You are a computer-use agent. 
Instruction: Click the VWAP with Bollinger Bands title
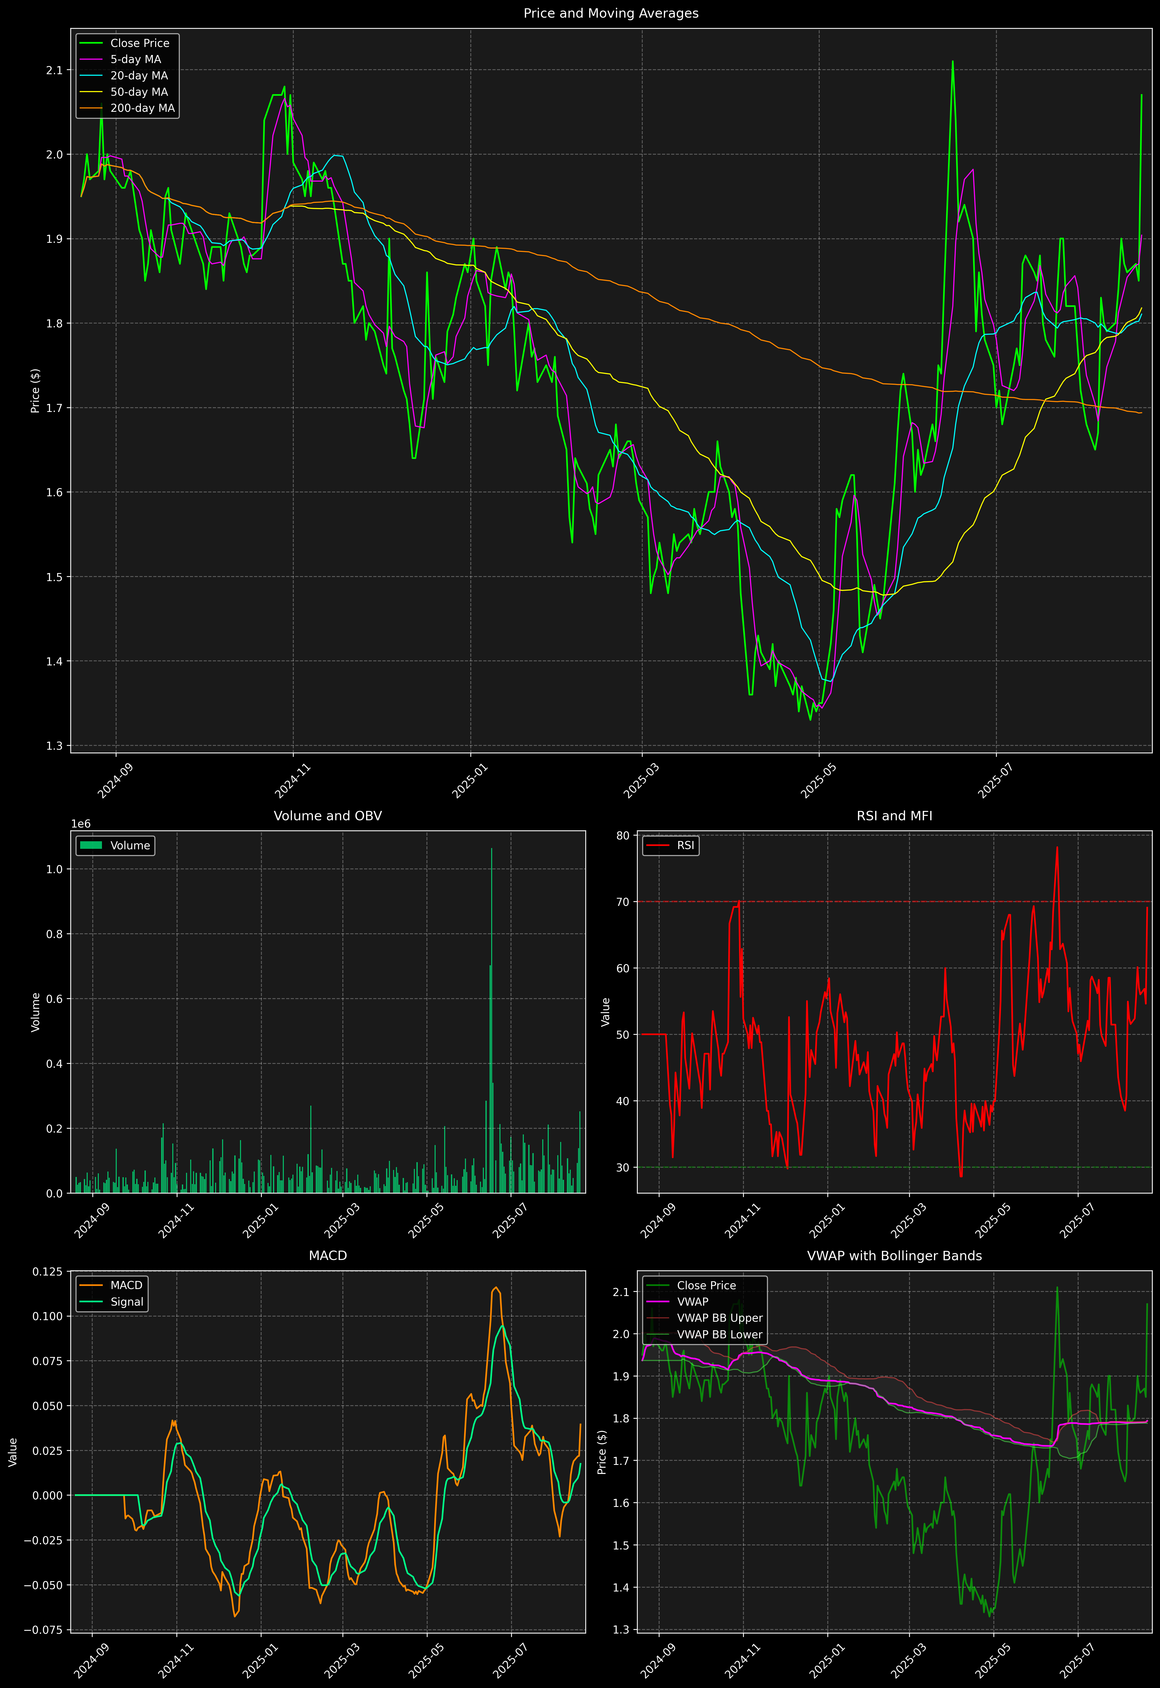coord(894,1256)
